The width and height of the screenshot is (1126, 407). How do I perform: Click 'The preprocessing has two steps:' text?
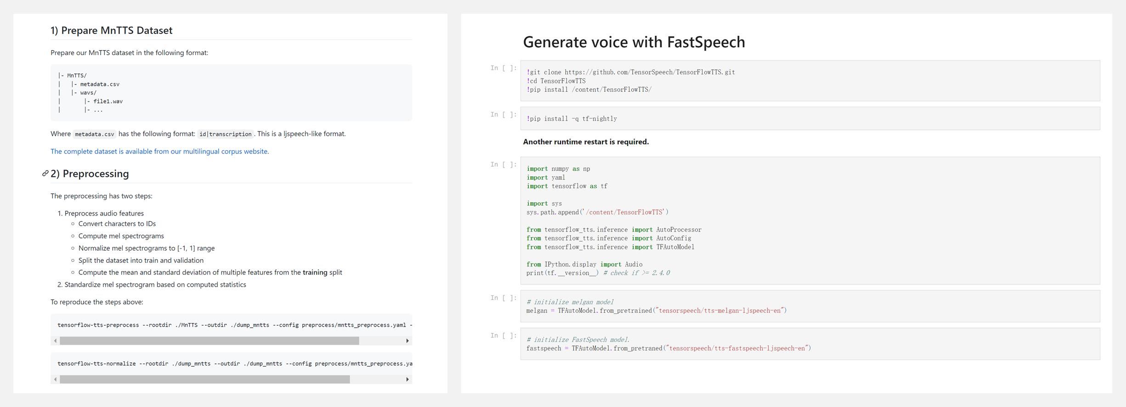click(x=102, y=196)
